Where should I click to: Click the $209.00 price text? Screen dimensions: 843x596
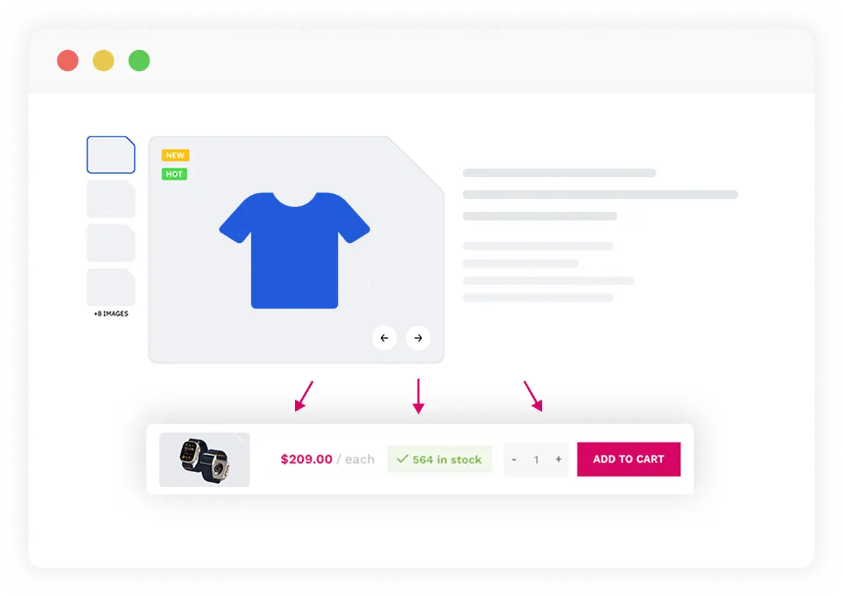coord(306,459)
